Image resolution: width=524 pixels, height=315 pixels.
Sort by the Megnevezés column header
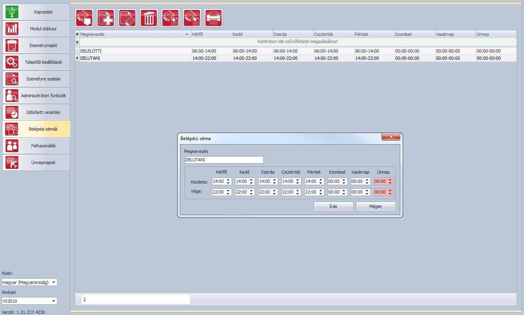(135, 34)
